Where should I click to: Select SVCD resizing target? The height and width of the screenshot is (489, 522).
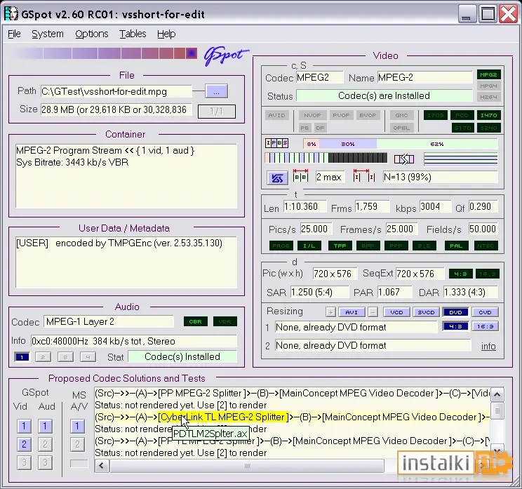tap(426, 312)
